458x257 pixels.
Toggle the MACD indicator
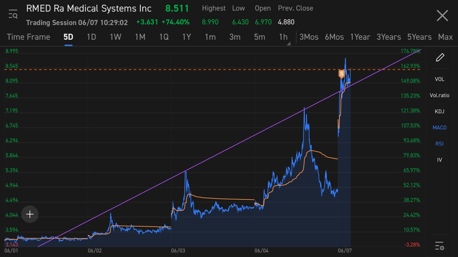coord(439,128)
